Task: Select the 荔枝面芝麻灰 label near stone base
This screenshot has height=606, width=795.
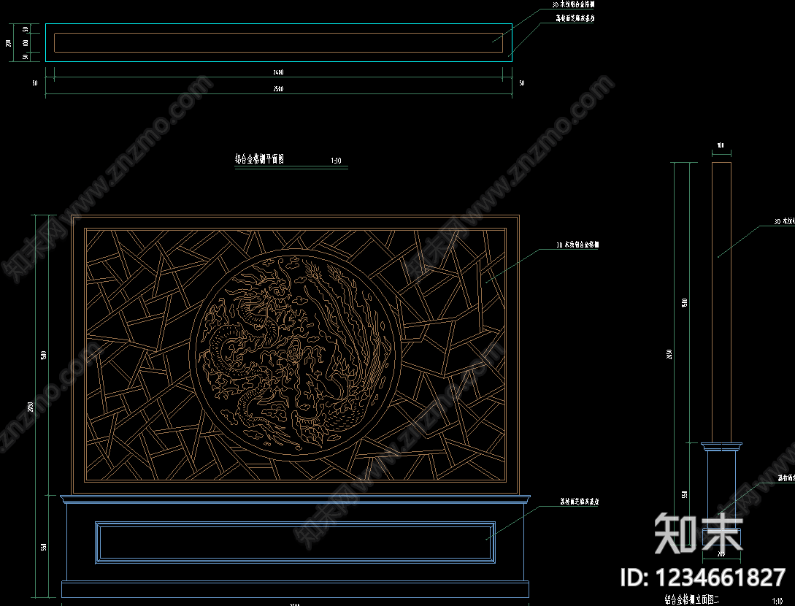Action: (x=580, y=501)
